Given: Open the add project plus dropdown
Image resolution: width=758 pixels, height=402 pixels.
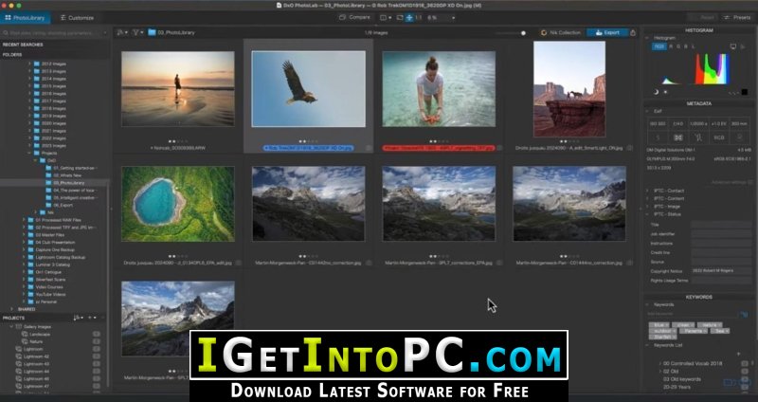Looking at the screenshot, I should [92, 318].
